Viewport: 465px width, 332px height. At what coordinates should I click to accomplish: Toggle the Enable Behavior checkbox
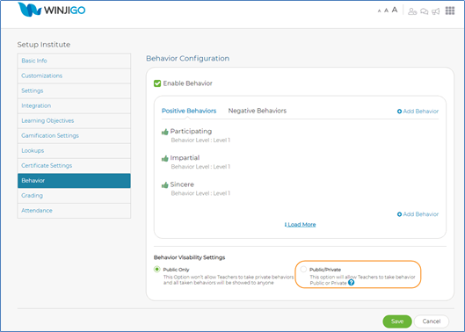tap(157, 83)
